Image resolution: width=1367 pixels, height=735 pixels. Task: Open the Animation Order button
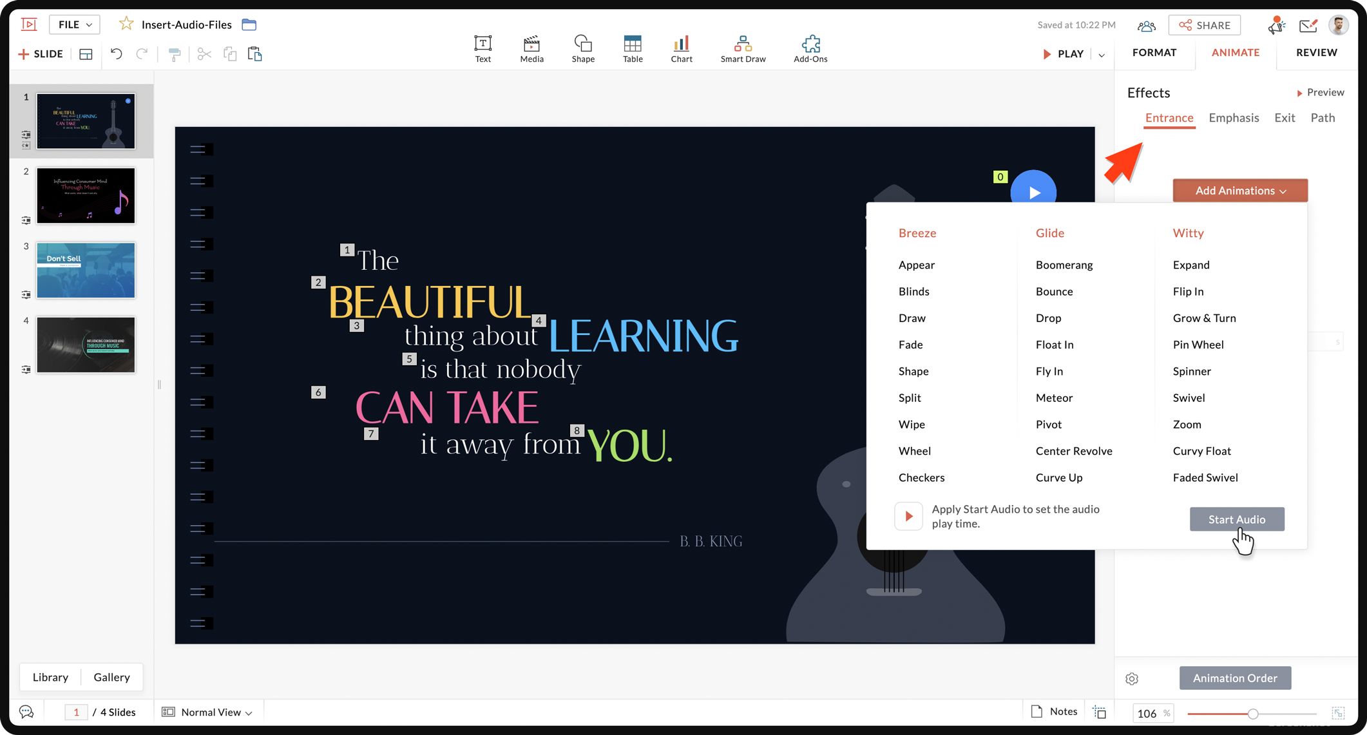(x=1235, y=678)
